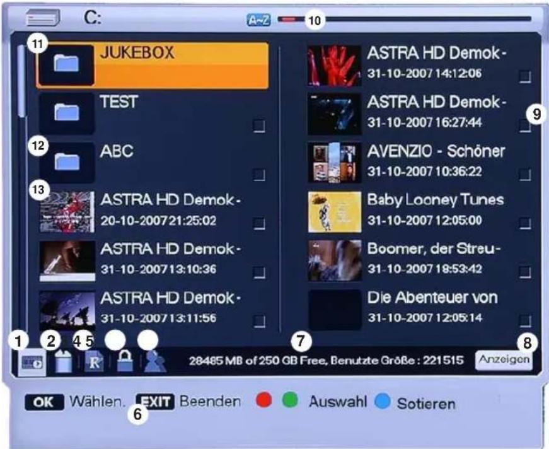The width and height of the screenshot is (549, 449).
Task: Click the red color button
Action: [263, 400]
